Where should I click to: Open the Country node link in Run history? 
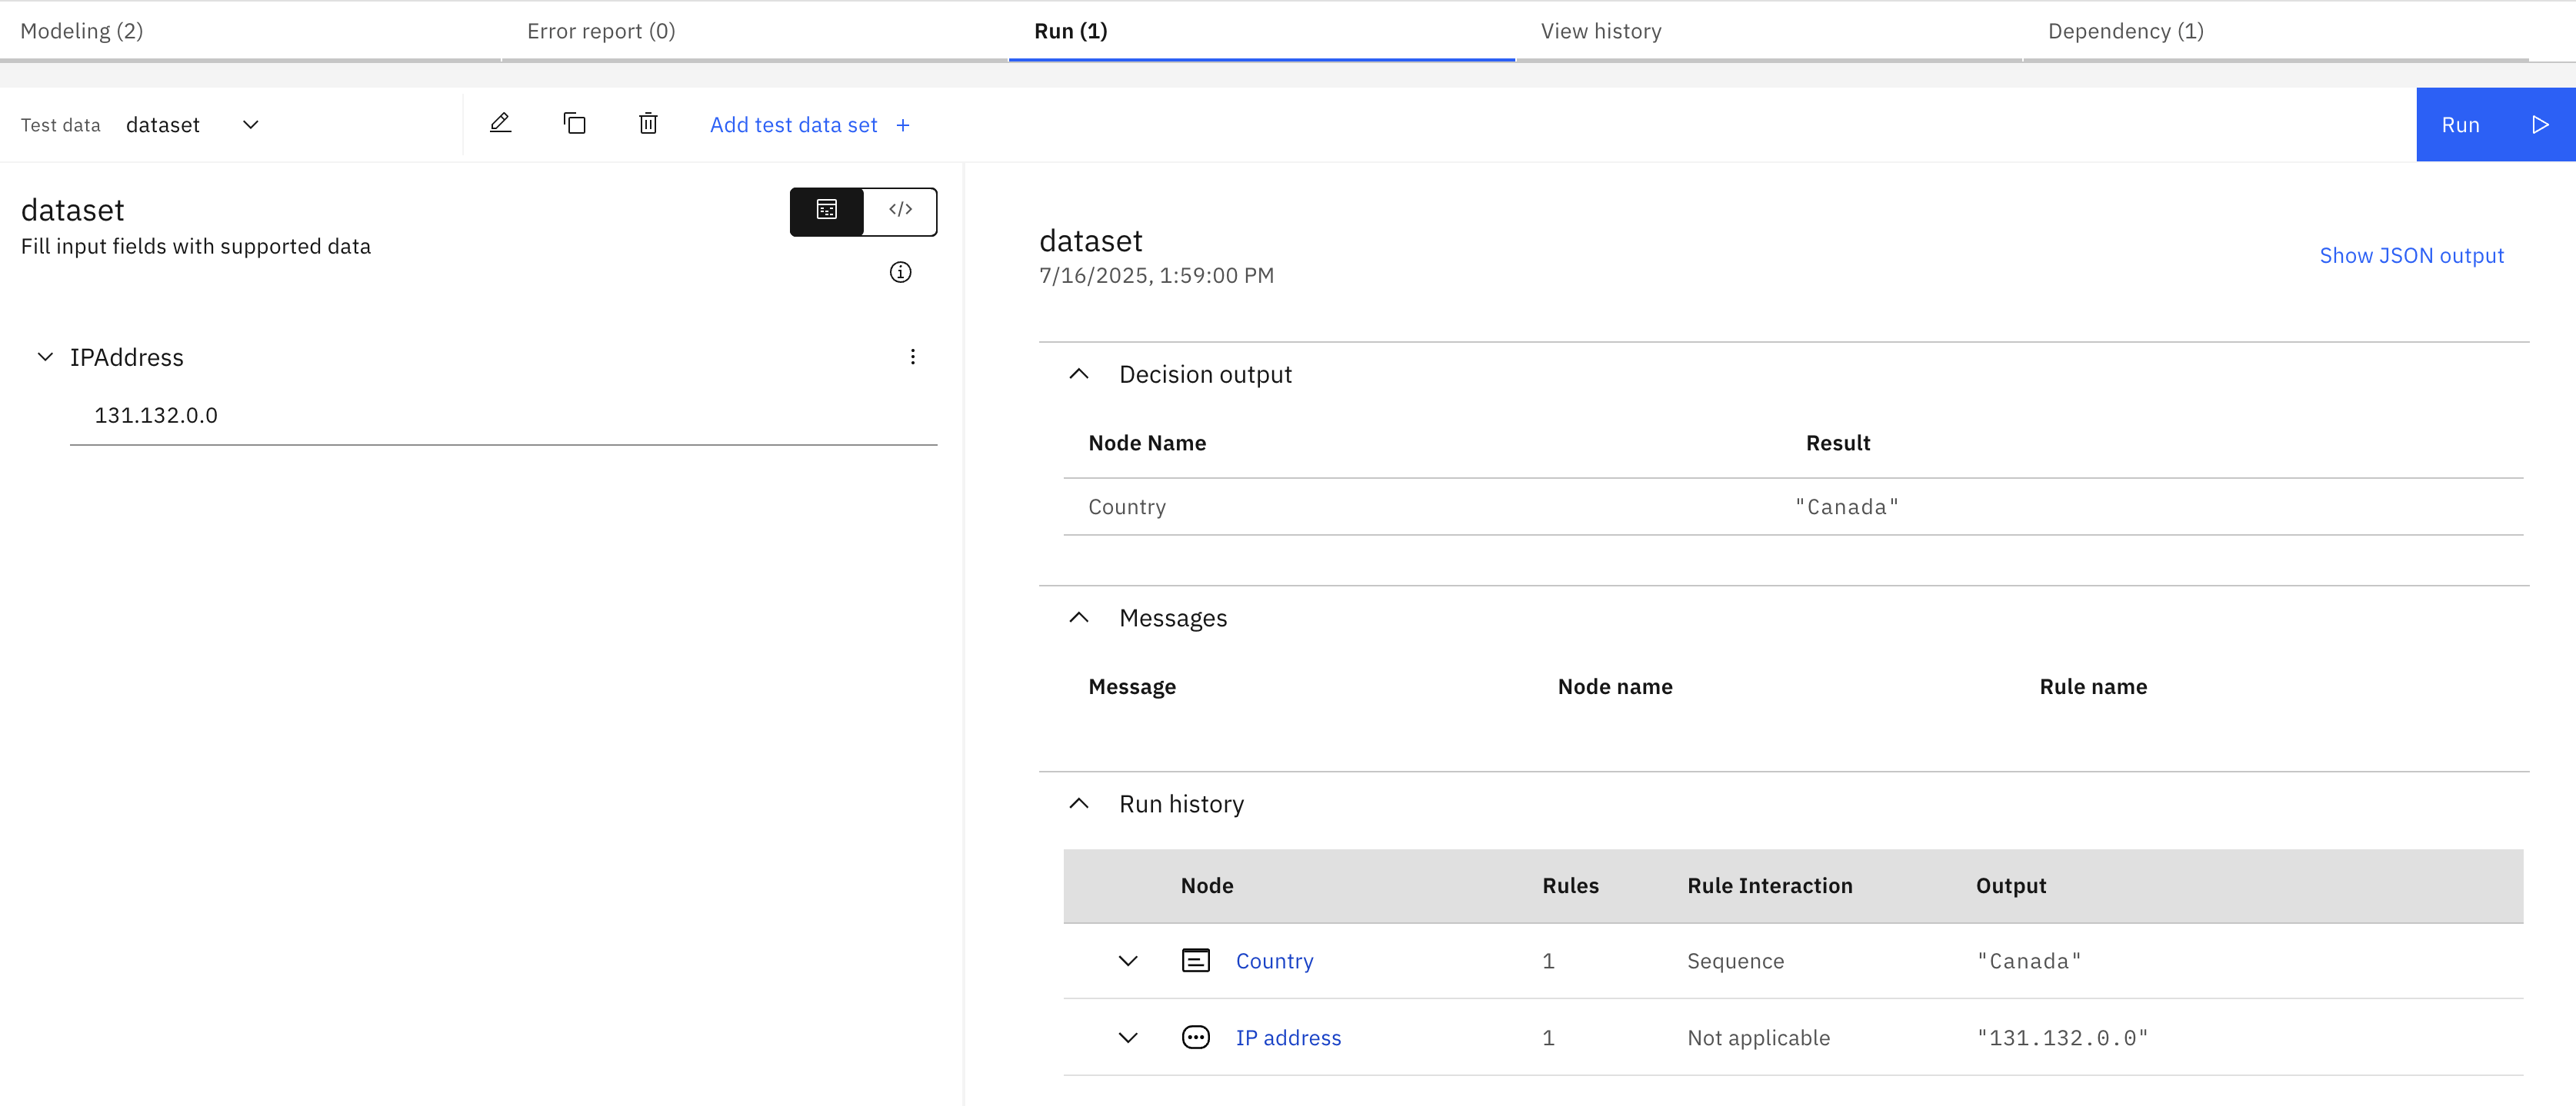(1274, 962)
